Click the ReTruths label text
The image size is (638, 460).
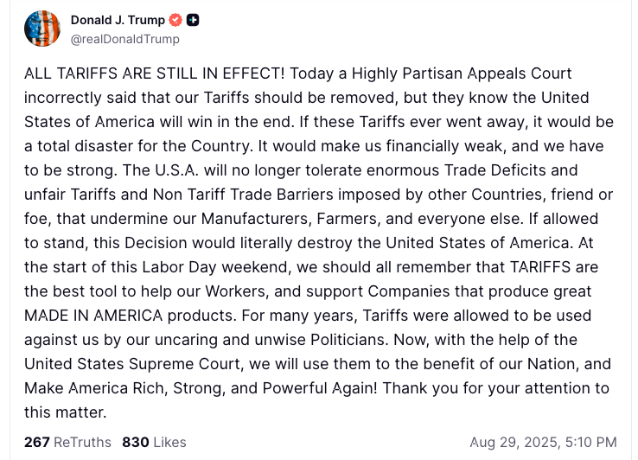[83, 442]
